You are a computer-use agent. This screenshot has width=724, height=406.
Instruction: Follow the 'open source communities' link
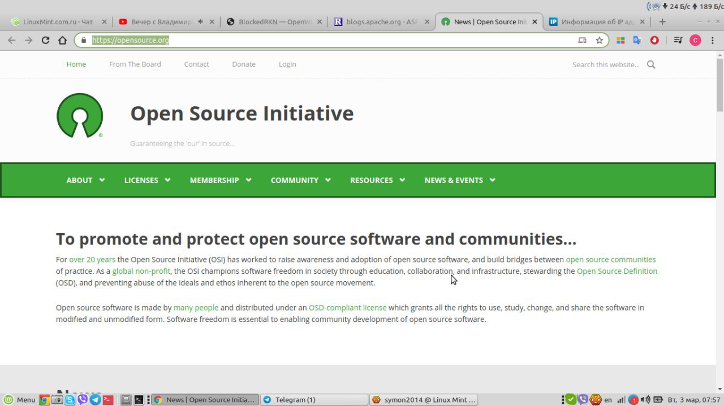(611, 260)
